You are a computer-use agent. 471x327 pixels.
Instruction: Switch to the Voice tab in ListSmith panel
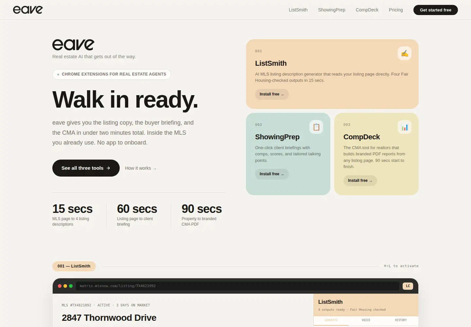pyautogui.click(x=366, y=320)
